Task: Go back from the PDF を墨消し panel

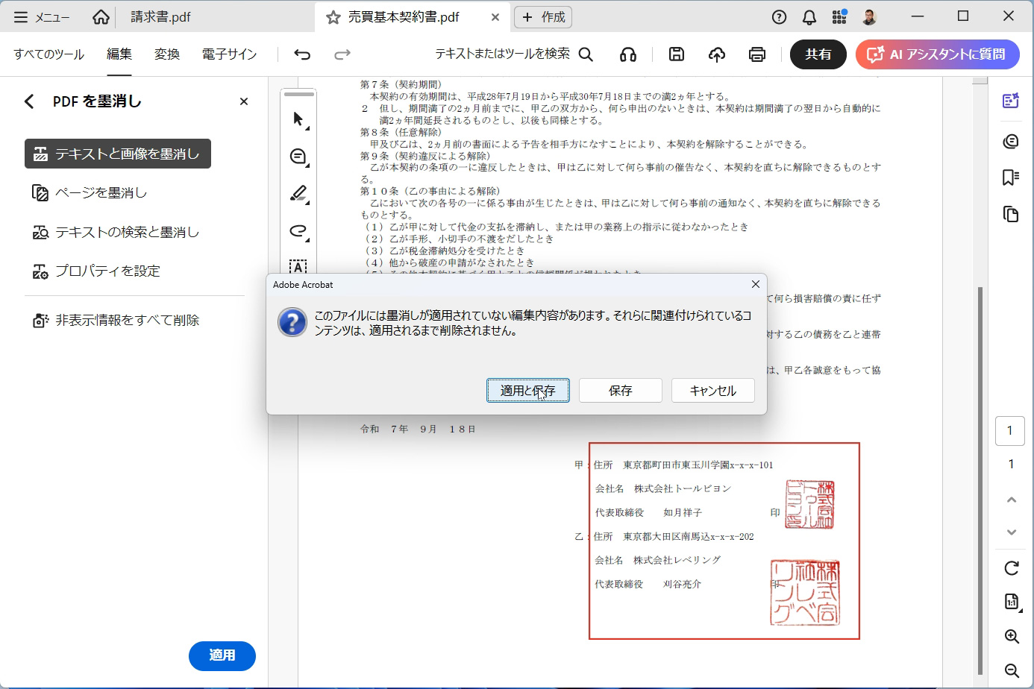Action: [x=29, y=101]
